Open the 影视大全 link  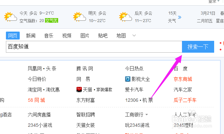[141, 79]
